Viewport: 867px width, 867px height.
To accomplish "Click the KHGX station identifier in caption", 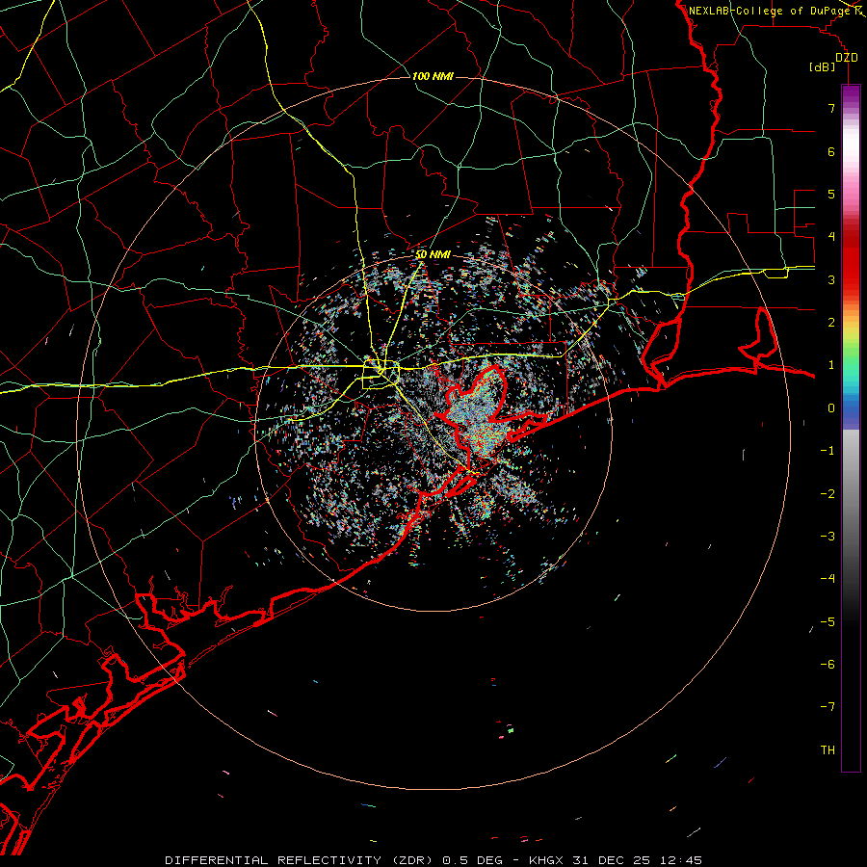I will 546,860.
